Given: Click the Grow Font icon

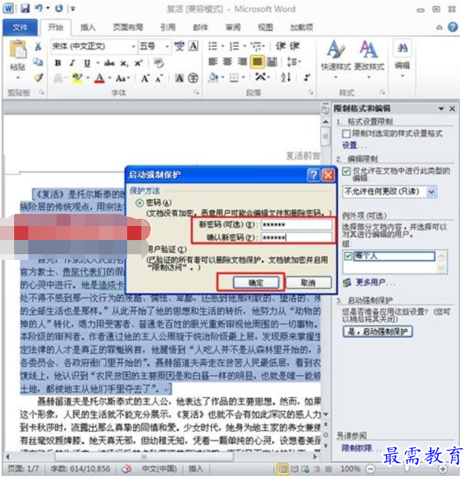Looking at the screenshot, I should tap(146, 78).
